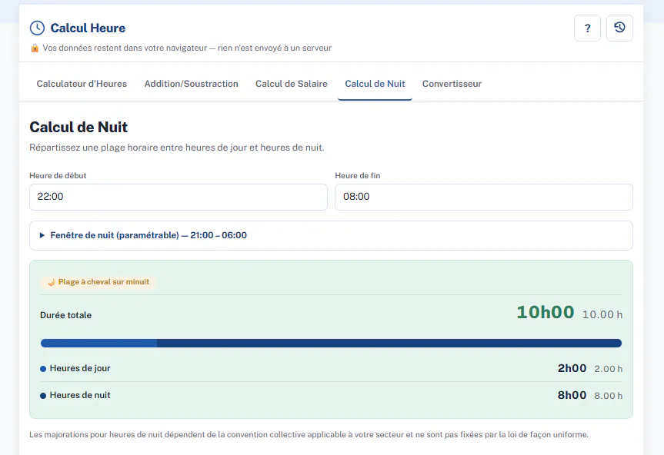Click the Heures de nuit label
Viewport: 664px width, 455px height.
80,395
